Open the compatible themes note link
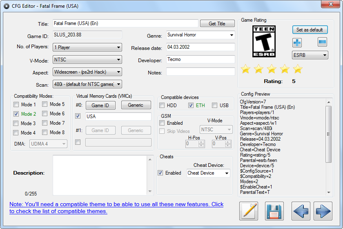This screenshot has width=343, height=229. tap(116, 208)
